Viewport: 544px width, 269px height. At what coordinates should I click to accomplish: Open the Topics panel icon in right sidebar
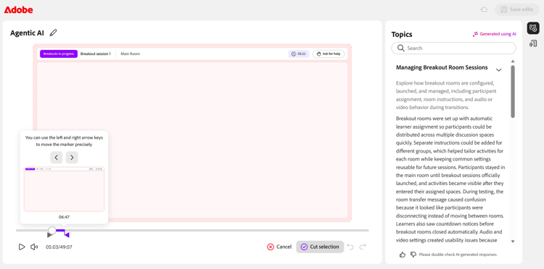pos(533,28)
